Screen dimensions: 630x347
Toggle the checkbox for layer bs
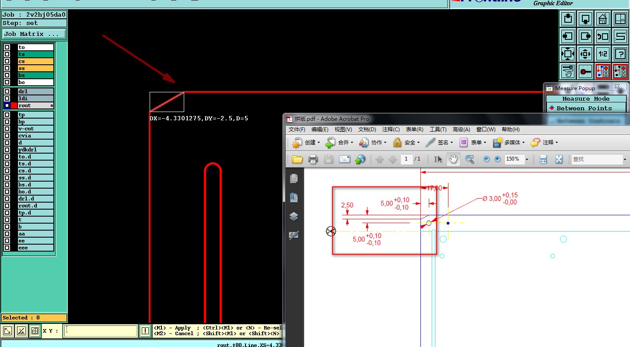(7, 75)
